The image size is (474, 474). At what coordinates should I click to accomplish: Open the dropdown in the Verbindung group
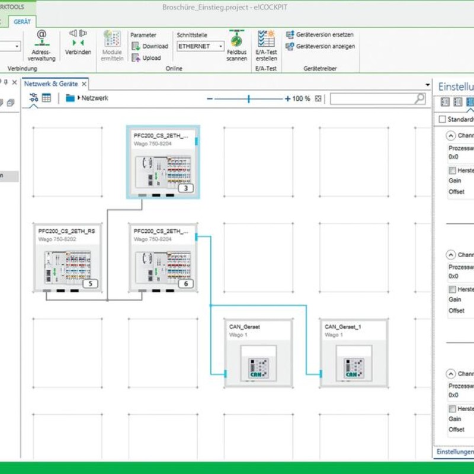(17, 46)
